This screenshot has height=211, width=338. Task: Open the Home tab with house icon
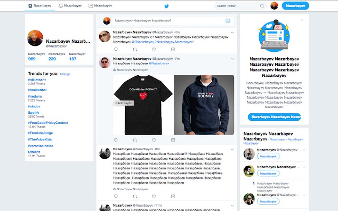tap(40, 6)
